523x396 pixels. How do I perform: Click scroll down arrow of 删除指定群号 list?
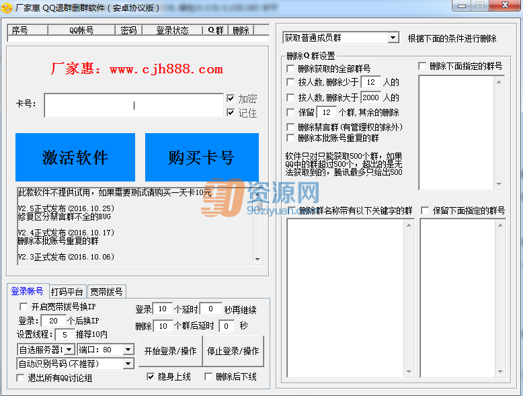[499, 184]
